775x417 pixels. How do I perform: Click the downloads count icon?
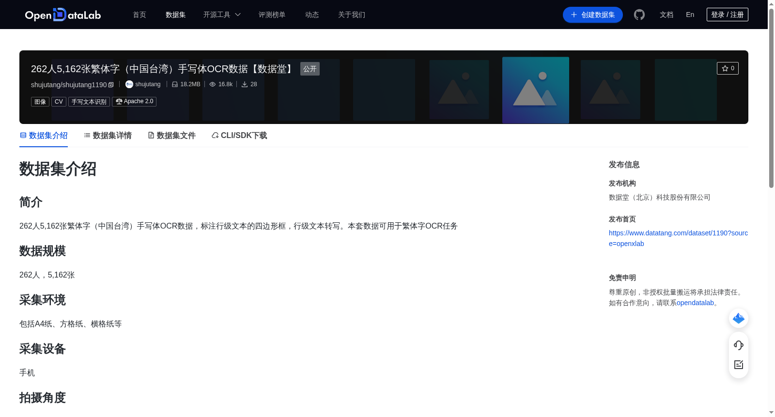245,84
